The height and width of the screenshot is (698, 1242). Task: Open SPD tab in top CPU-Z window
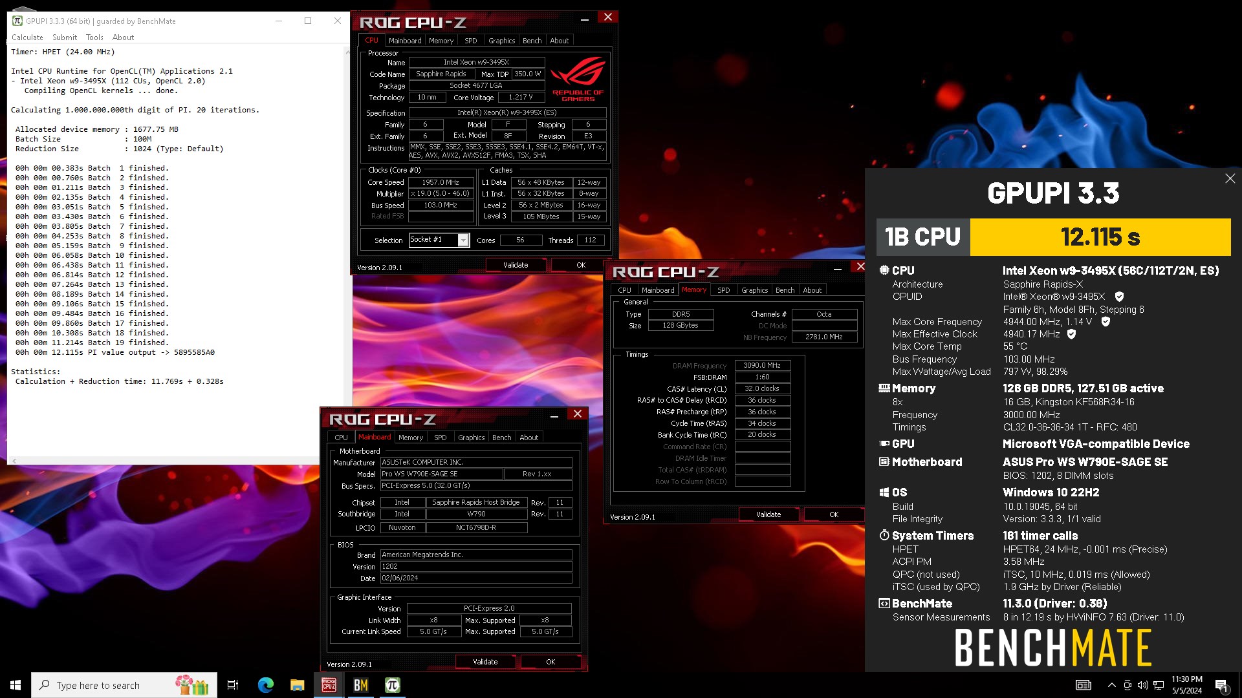tap(471, 41)
